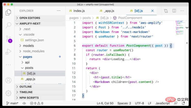The height and width of the screenshot is (108, 191).
Task: Click the Spaces: 2 indentation setting
Action: (124, 103)
